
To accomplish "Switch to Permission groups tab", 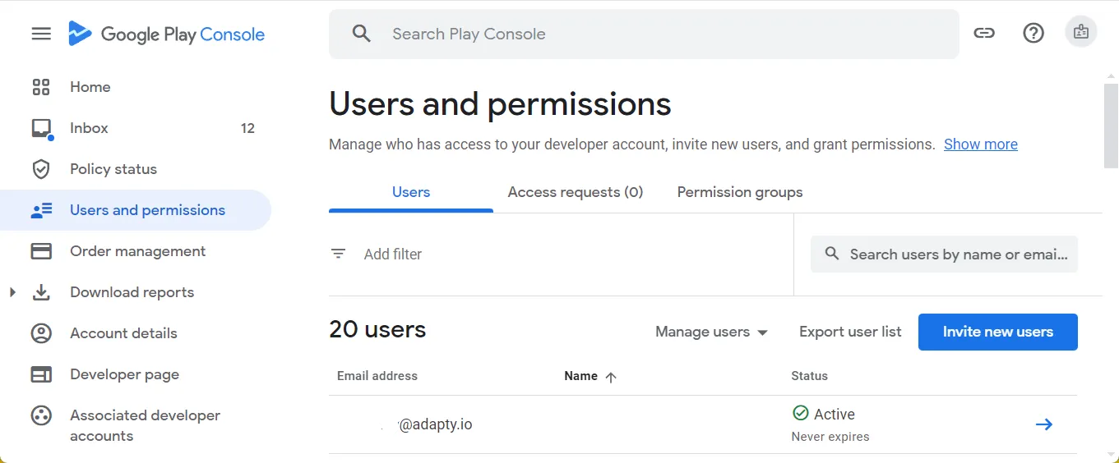I will point(740,192).
